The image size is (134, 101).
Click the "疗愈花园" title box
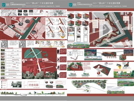pyautogui.click(x=33, y=85)
